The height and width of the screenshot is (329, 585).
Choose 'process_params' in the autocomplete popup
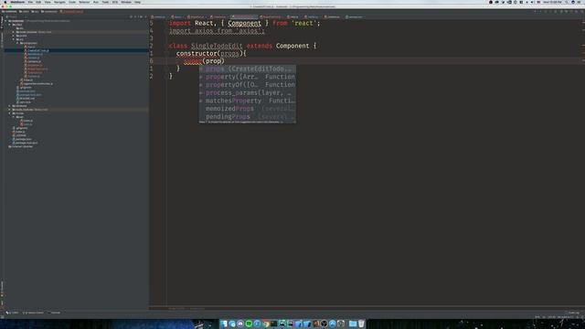tap(247, 93)
